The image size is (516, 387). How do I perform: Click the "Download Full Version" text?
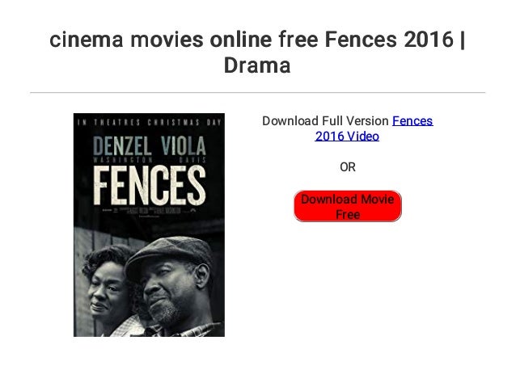pos(325,121)
